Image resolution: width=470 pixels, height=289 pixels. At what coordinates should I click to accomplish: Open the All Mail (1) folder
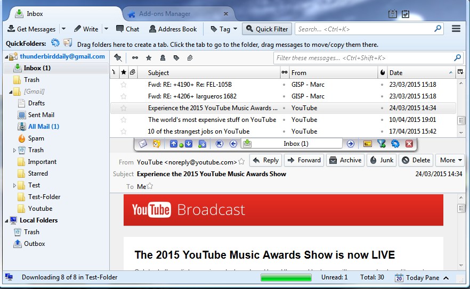click(x=44, y=127)
